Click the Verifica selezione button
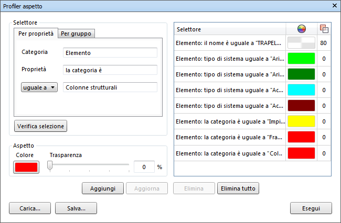The image size is (341, 223). pos(41,126)
